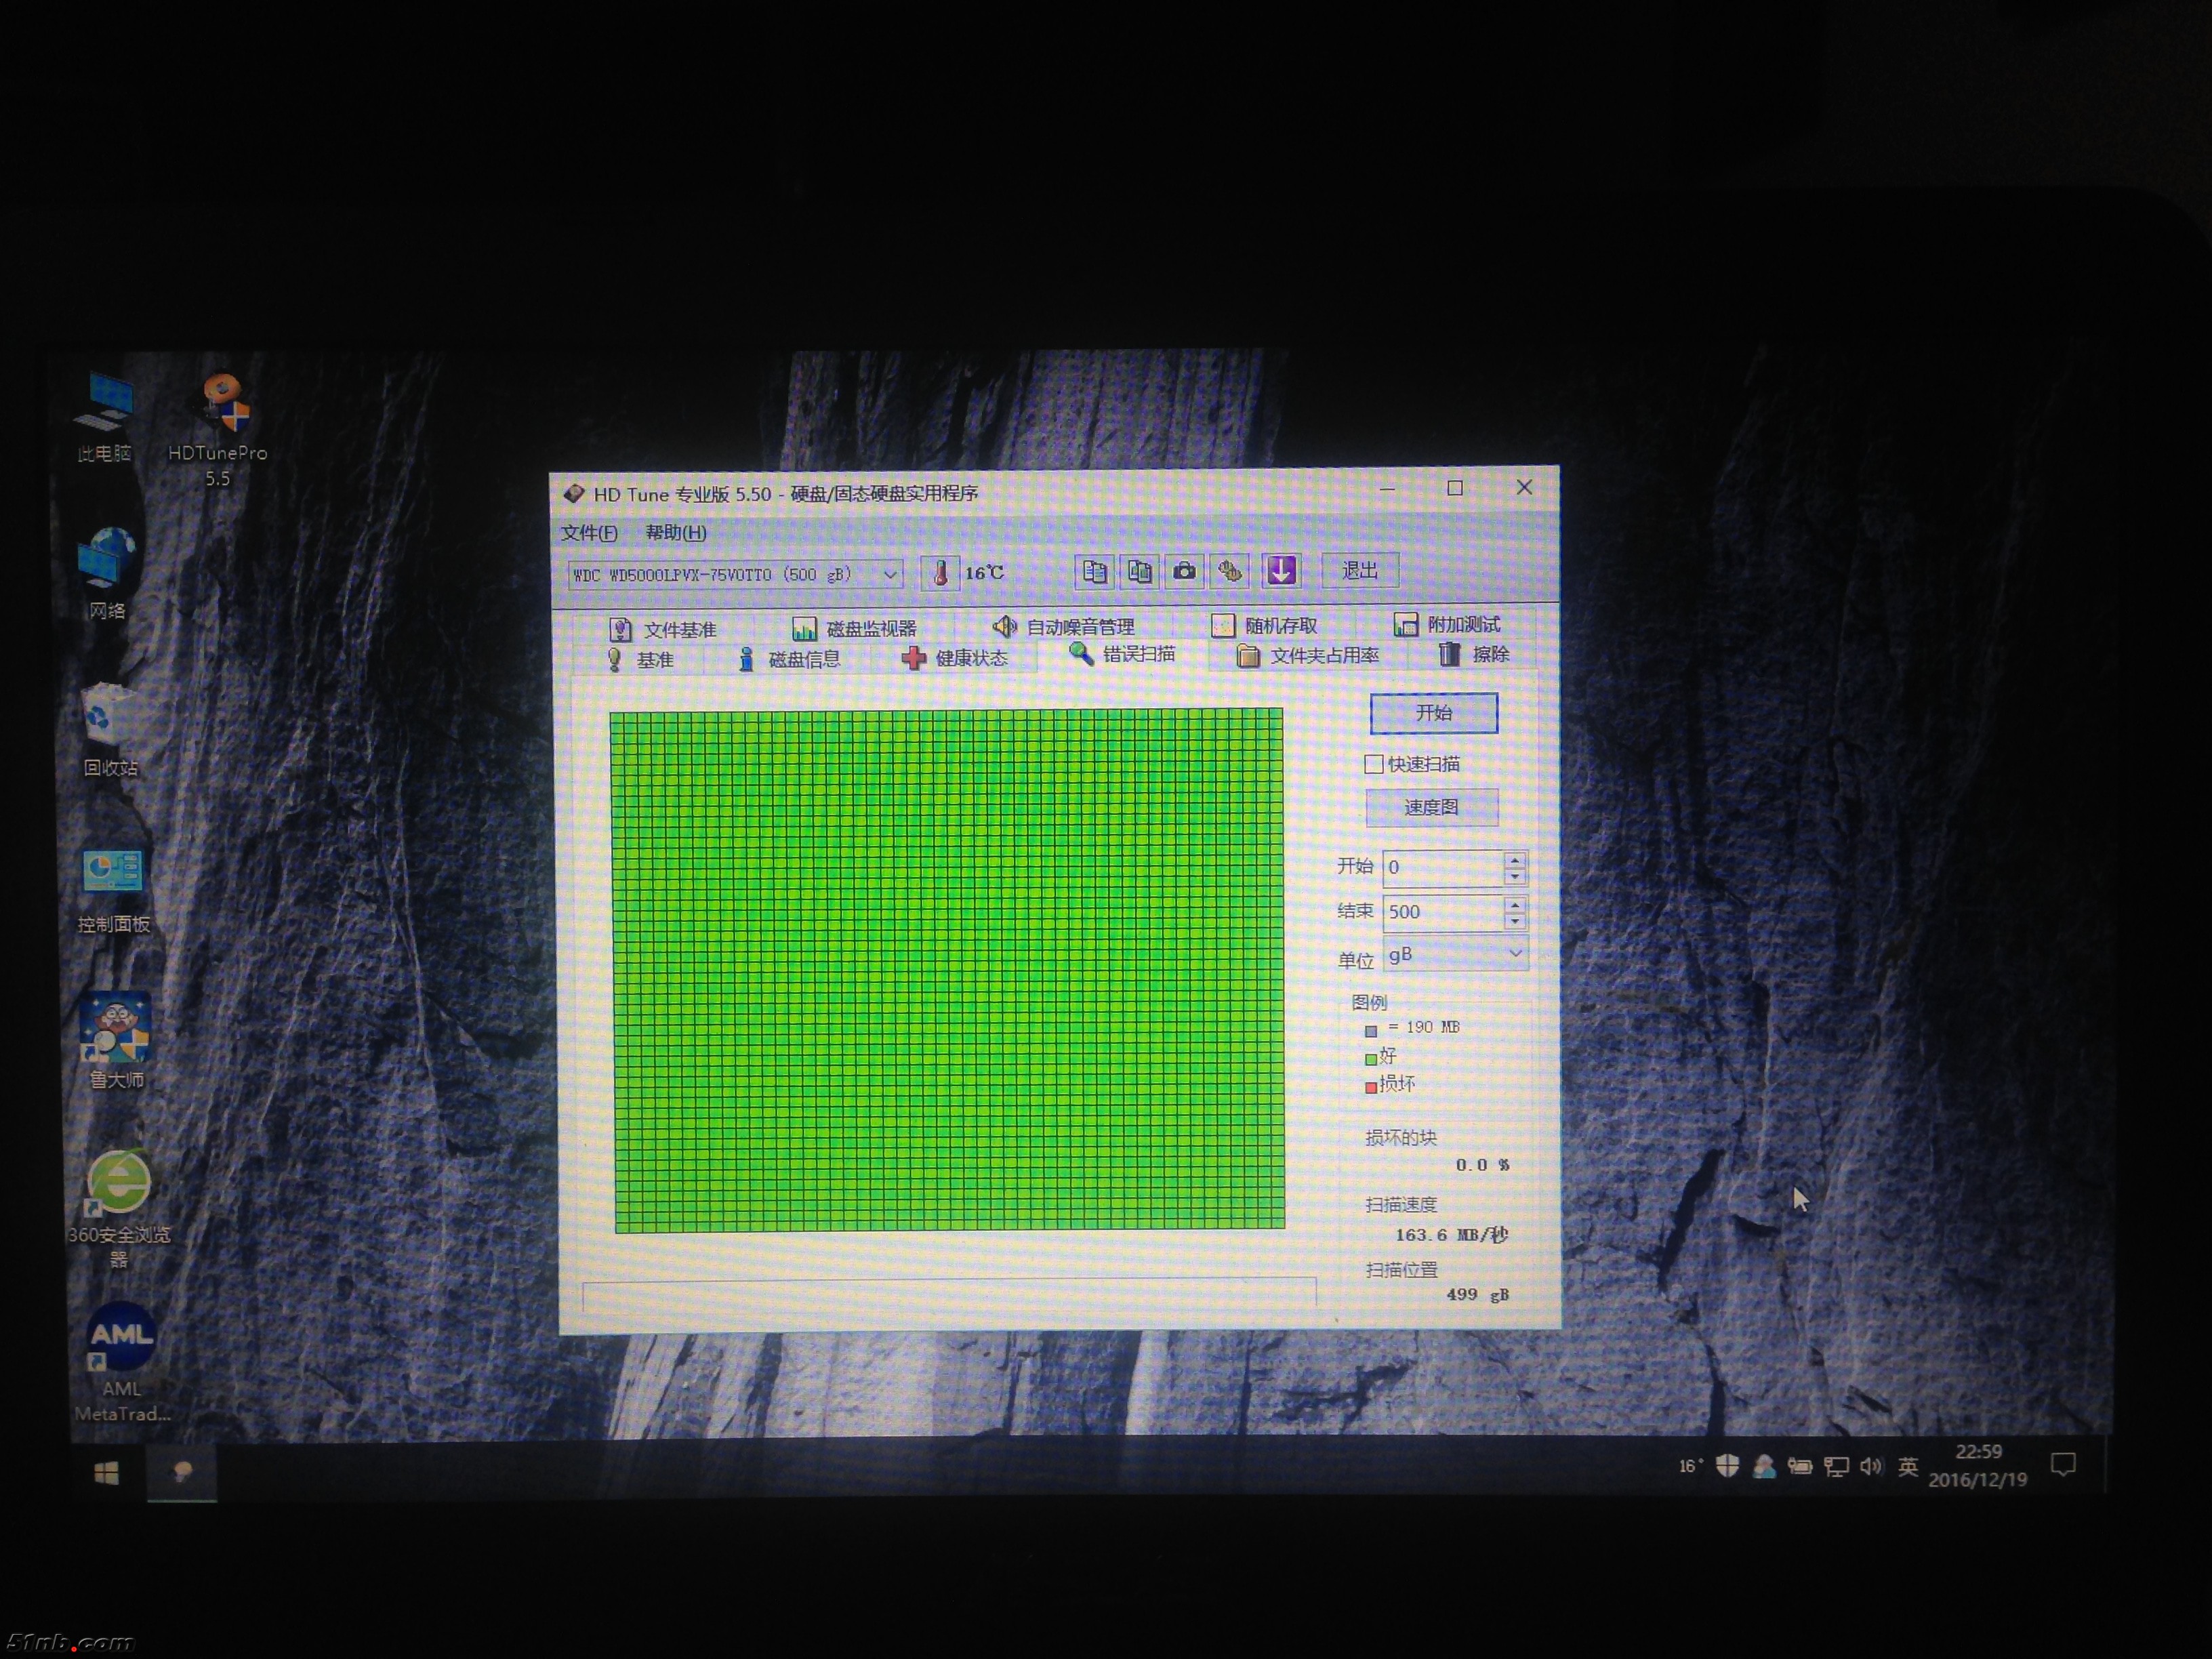This screenshot has width=2212, height=1659.
Task: Click the copy info to clipboard icon
Action: 1094,572
